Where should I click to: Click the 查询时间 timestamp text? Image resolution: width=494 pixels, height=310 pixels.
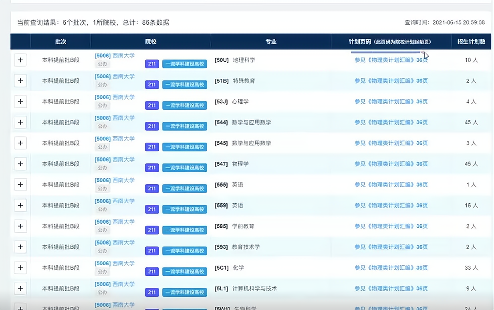[x=445, y=22]
